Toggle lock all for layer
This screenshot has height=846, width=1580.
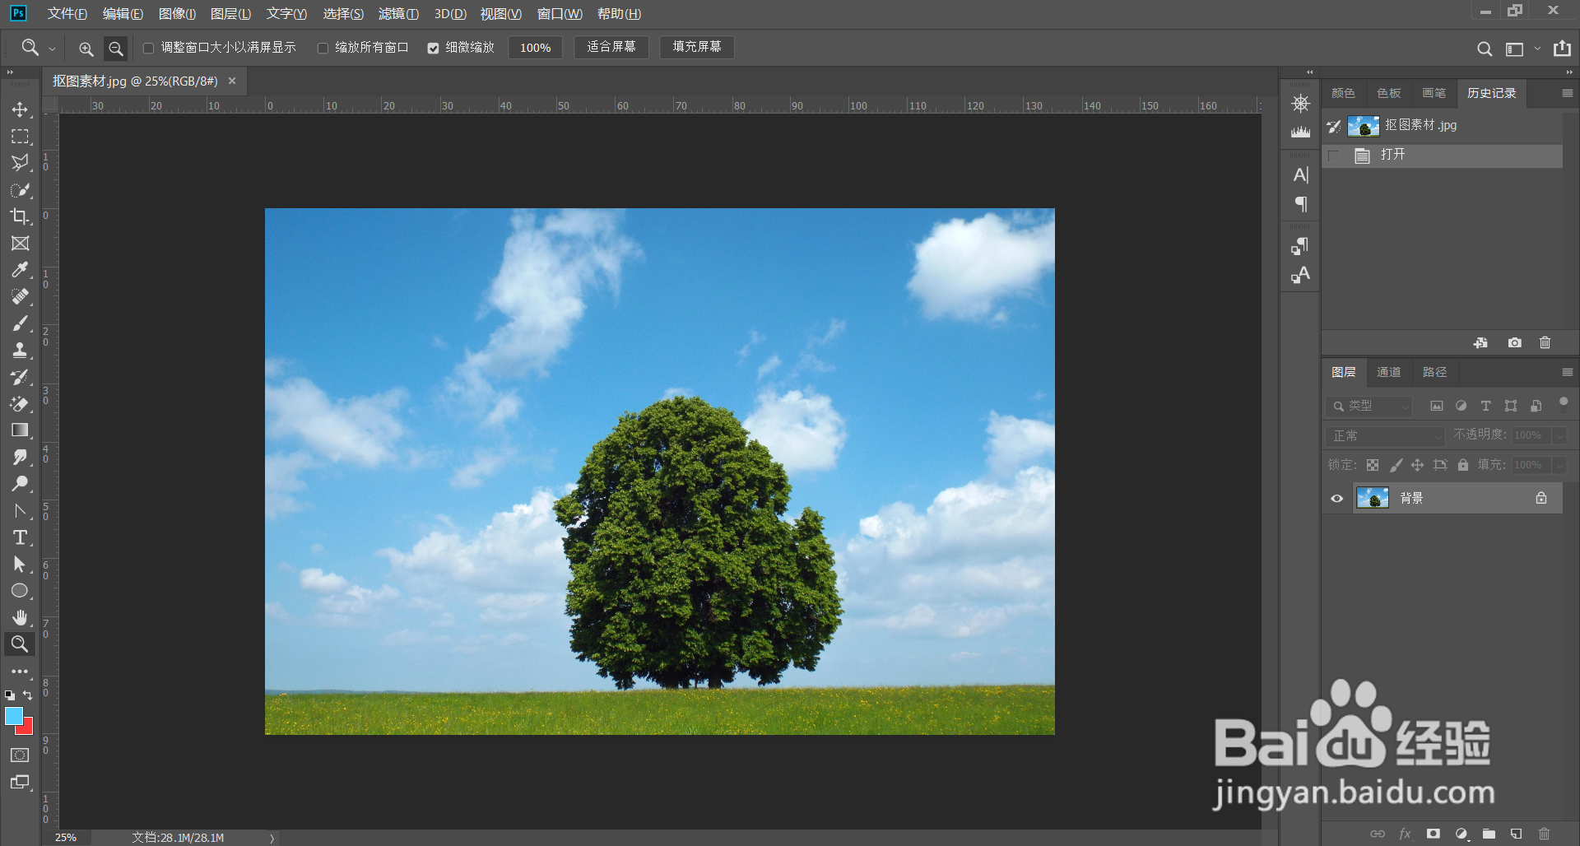[x=1462, y=465]
